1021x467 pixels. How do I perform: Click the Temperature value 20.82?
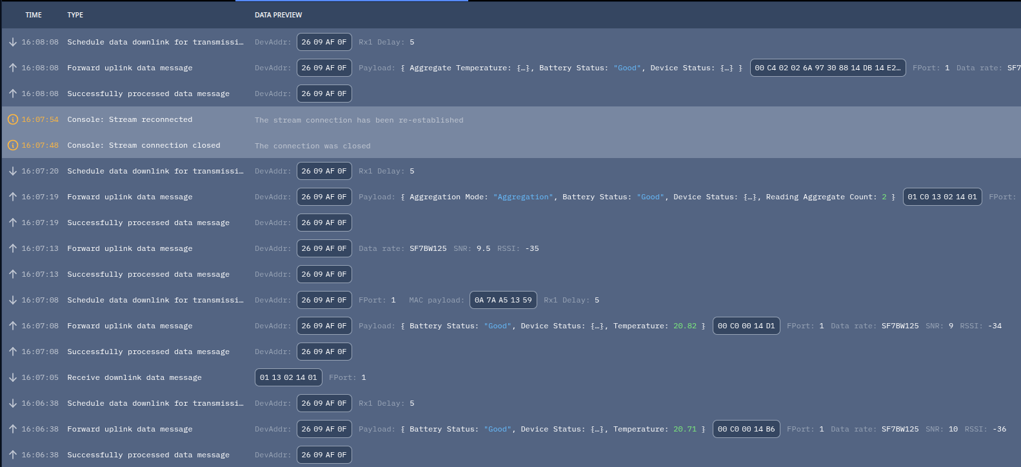tap(685, 326)
